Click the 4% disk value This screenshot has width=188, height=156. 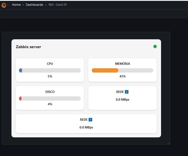coord(50,104)
